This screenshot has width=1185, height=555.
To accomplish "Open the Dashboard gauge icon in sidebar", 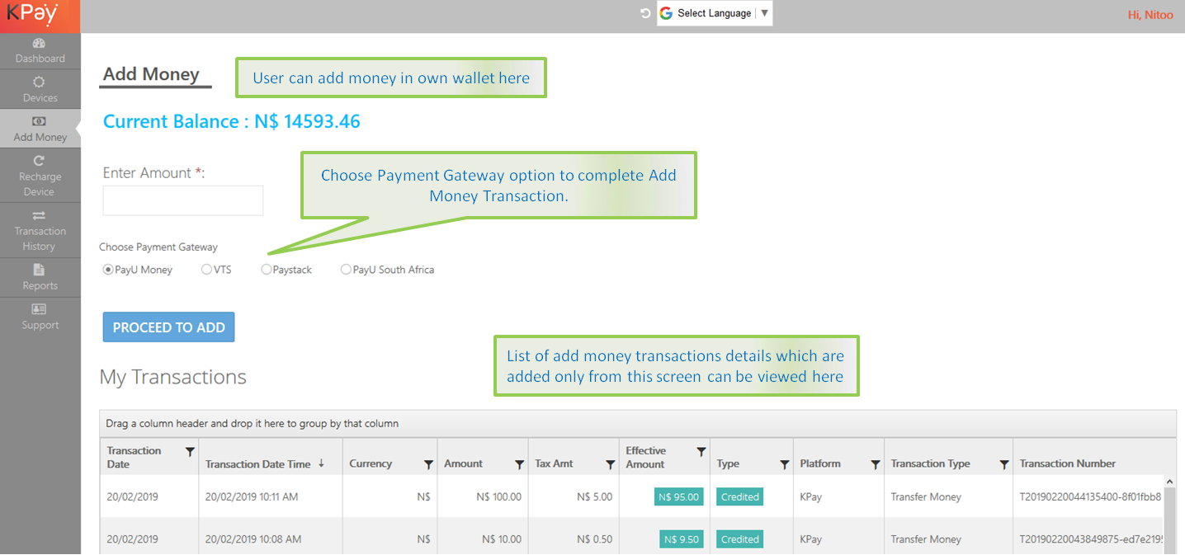I will tap(39, 44).
